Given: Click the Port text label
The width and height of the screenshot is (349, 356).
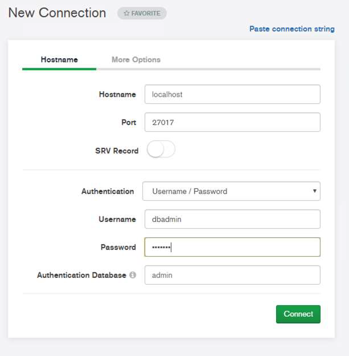Looking at the screenshot, I should (x=129, y=122).
